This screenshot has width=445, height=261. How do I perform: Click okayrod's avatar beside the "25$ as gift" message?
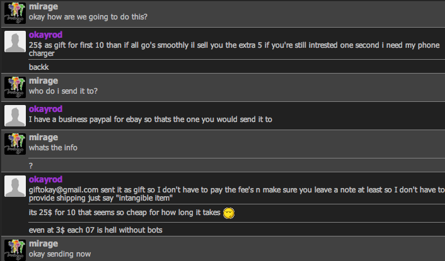14,43
